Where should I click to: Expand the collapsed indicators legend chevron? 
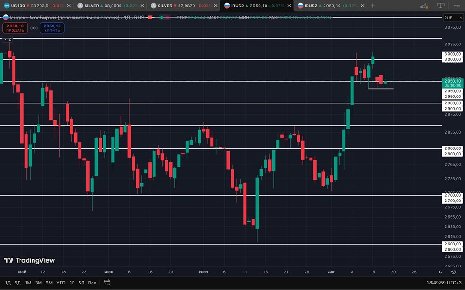(x=7, y=39)
